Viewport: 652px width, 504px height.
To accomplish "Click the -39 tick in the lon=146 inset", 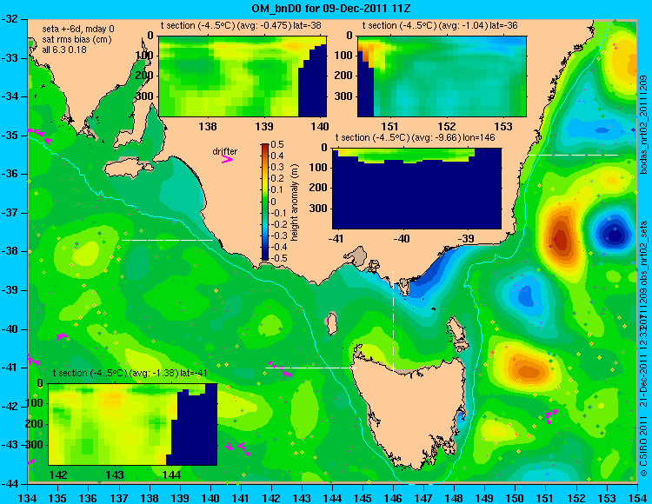I will 468,238.
